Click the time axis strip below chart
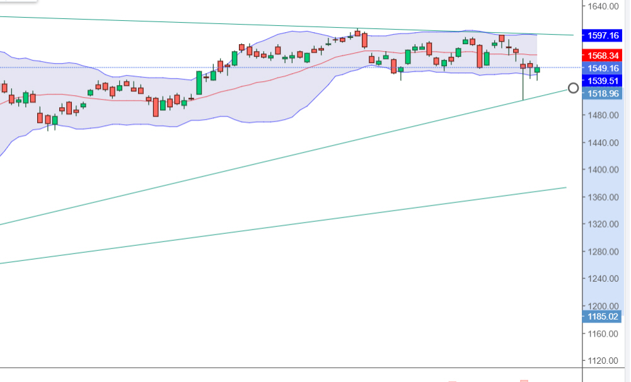Viewport: 631px width, 382px height. pyautogui.click(x=290, y=374)
